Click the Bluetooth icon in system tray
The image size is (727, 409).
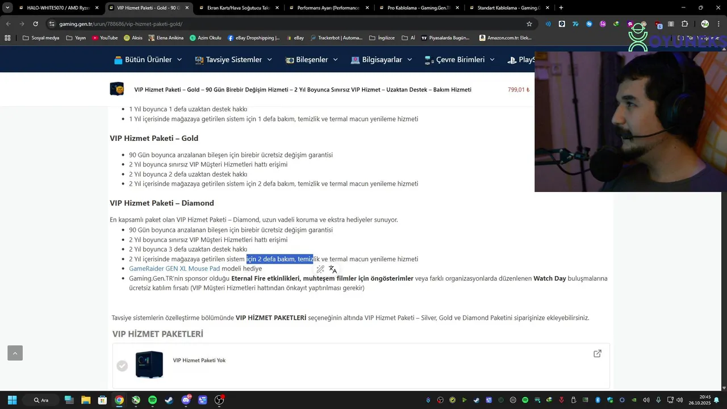click(x=598, y=400)
